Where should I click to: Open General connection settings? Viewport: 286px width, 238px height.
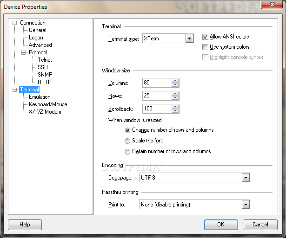[38, 30]
